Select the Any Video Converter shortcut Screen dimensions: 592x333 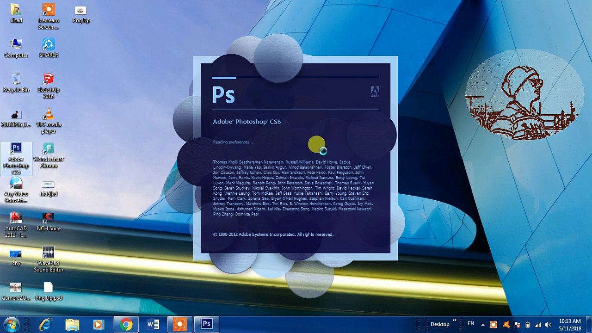tap(16, 190)
